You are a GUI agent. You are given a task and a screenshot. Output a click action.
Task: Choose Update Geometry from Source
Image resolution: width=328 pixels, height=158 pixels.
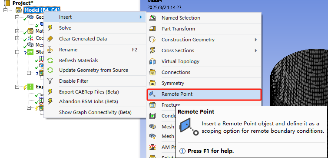(x=95, y=70)
